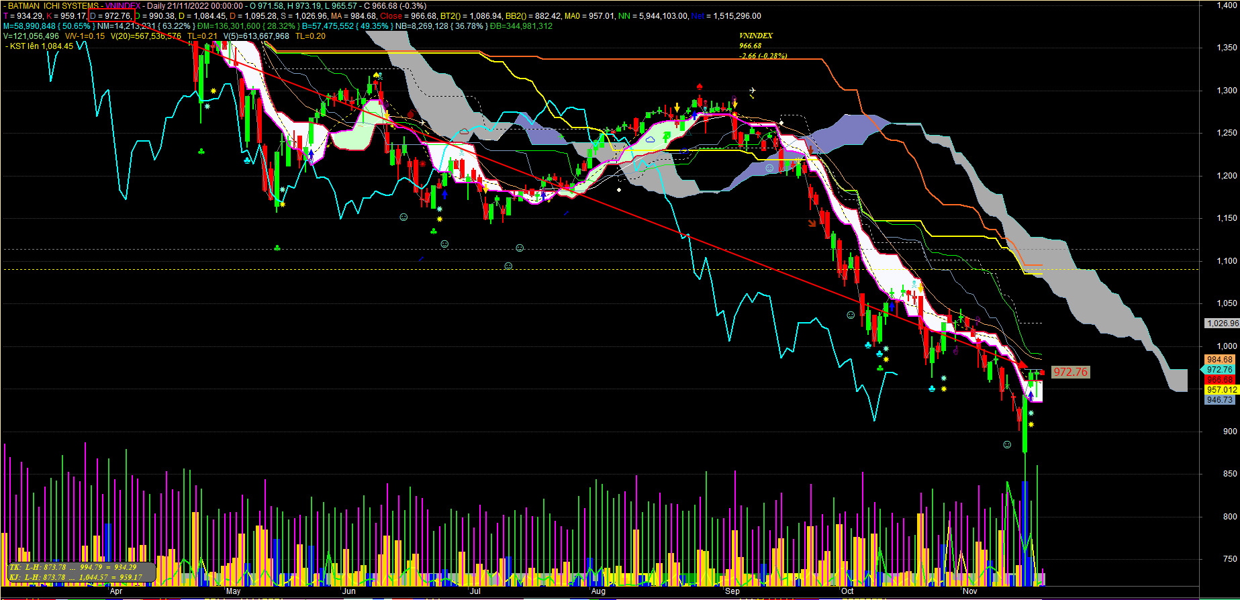Select the blue up arrow on latest candle
1240x600 pixels.
coord(1031,397)
